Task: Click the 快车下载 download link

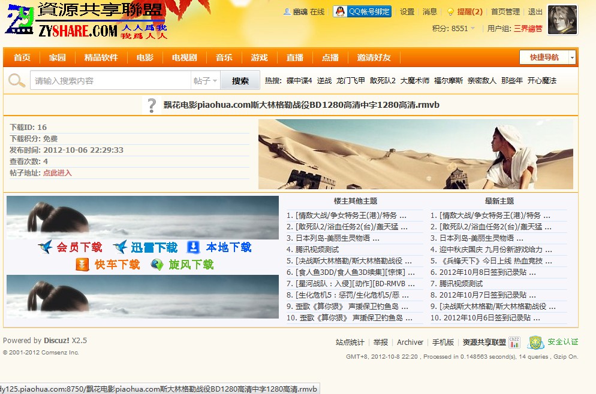Action: [x=117, y=264]
